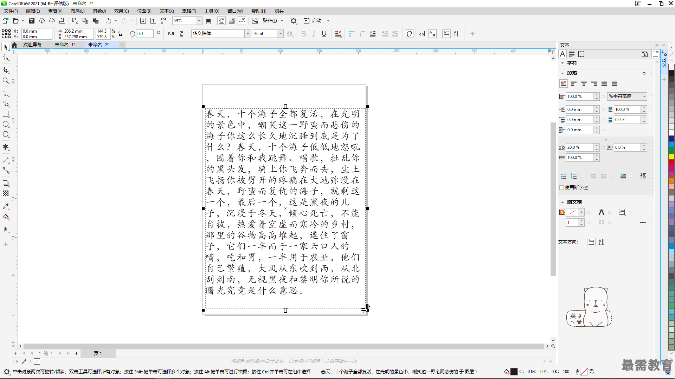675x379 pixels.
Task: Switch to the 未命名 -1* document tab
Action: click(65, 45)
